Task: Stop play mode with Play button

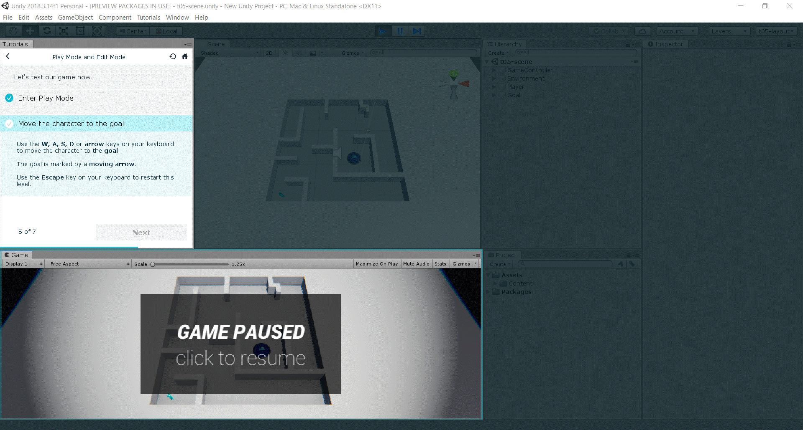Action: 383,31
